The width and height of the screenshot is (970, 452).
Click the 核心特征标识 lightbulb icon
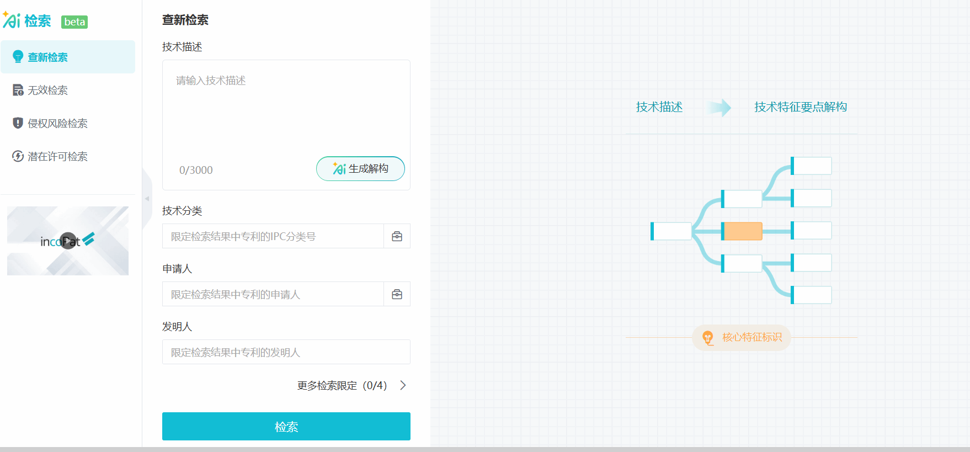[707, 337]
